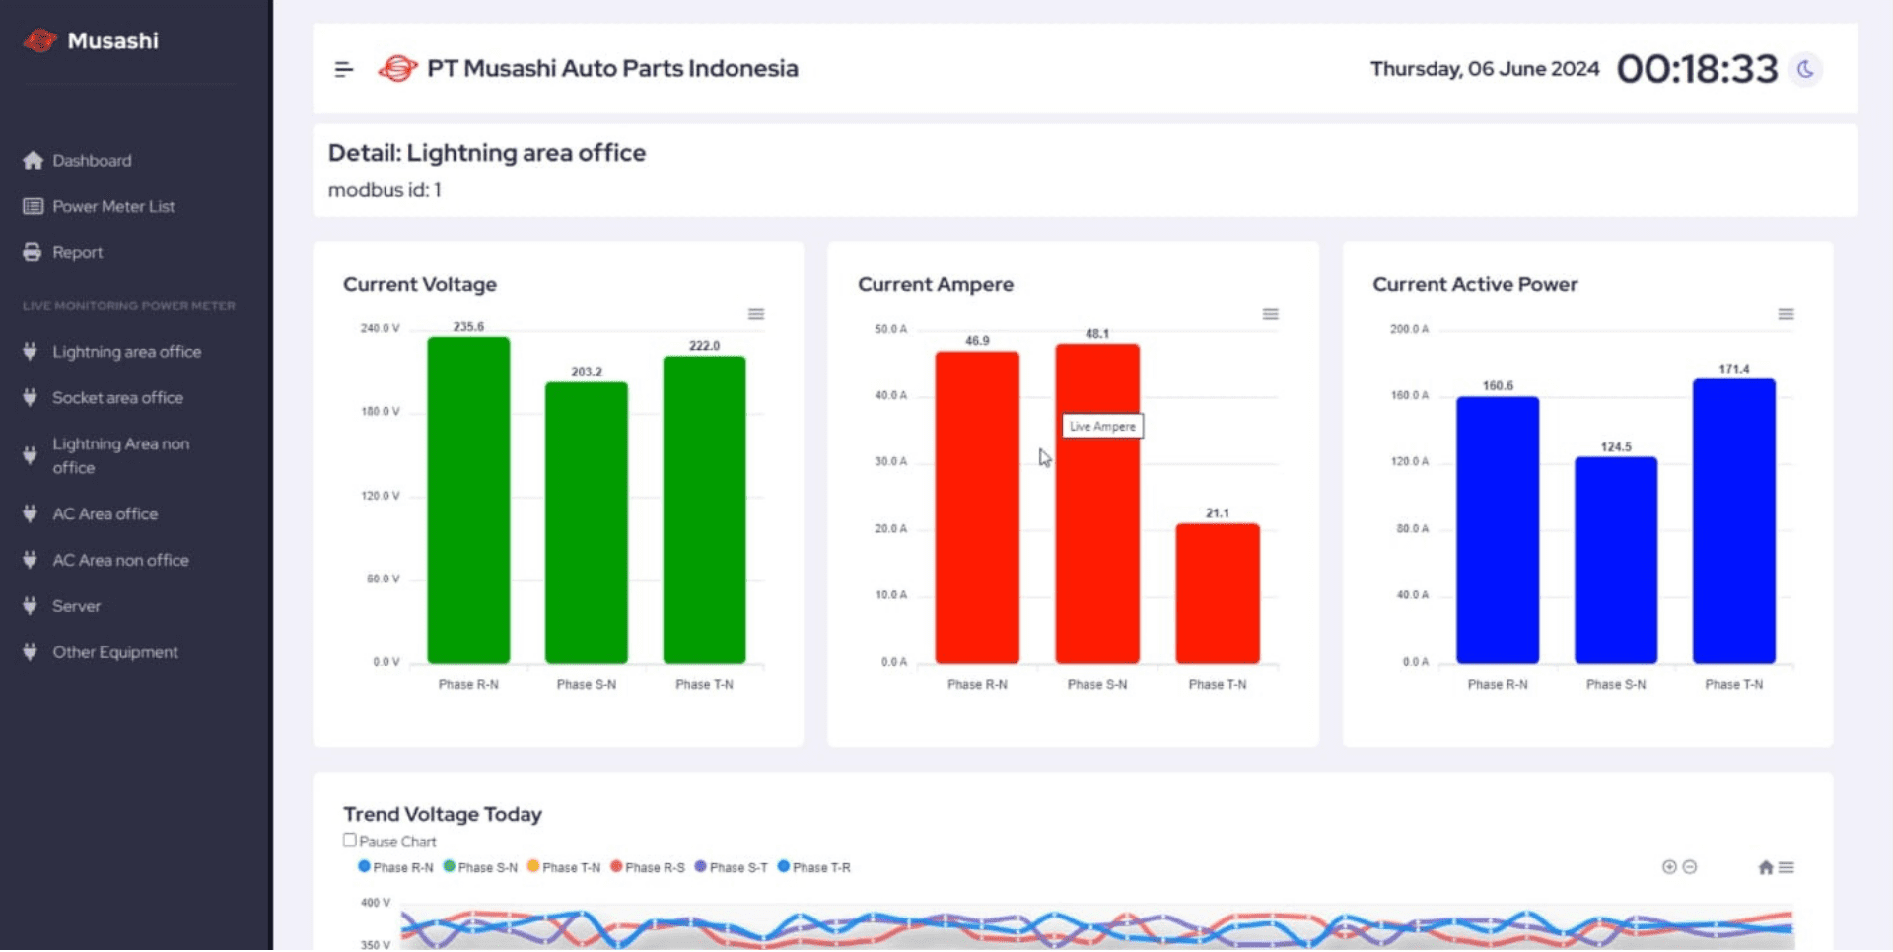Reset zoom with trend chart home icon

(x=1766, y=868)
